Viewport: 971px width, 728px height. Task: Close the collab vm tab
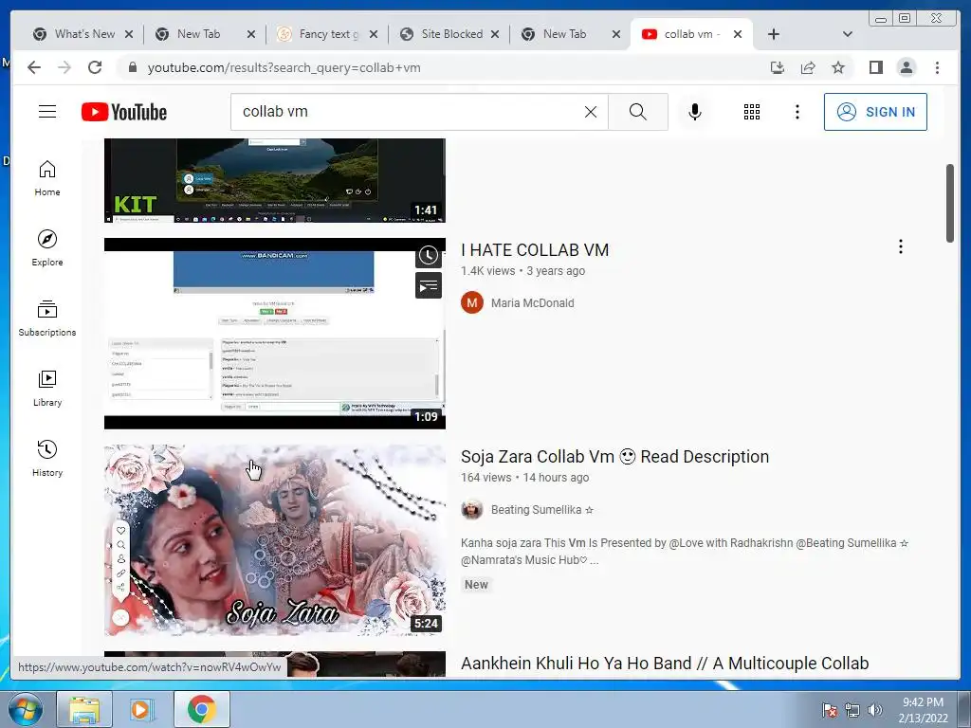click(738, 34)
